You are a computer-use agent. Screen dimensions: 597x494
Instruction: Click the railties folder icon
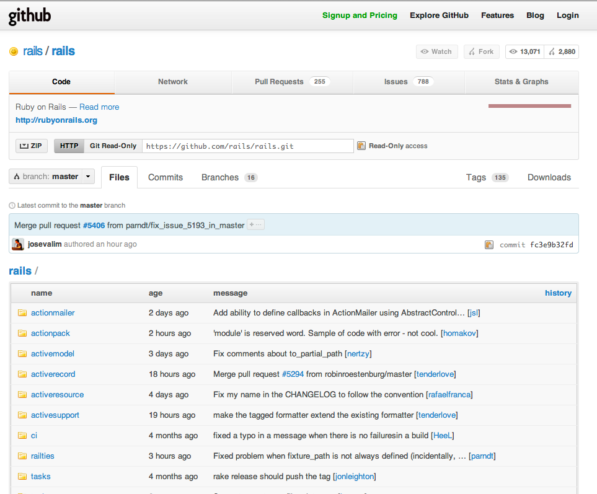coord(22,456)
